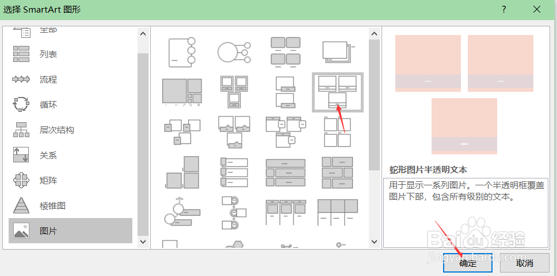The image size is (557, 276).
Task: Click the layout gallery scrollbar thumb
Action: click(x=374, y=105)
